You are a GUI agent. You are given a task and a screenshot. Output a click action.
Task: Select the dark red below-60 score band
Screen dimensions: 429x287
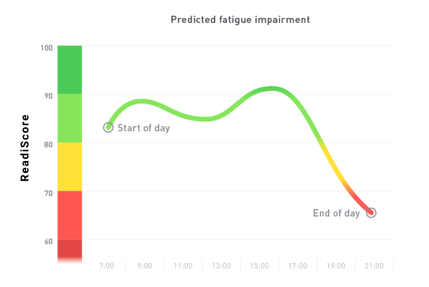coord(70,250)
